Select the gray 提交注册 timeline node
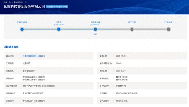 click(132, 29)
